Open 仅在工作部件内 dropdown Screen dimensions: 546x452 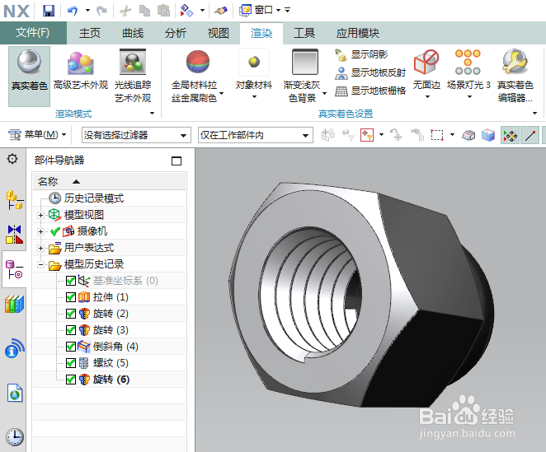coord(255,135)
